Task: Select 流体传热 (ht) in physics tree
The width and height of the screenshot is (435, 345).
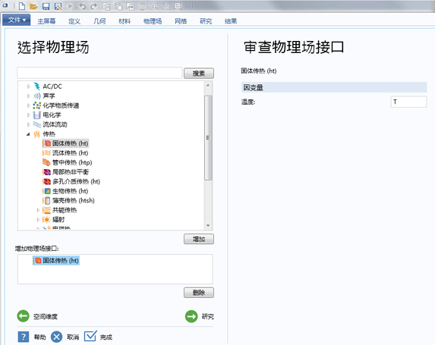Action: click(65, 153)
